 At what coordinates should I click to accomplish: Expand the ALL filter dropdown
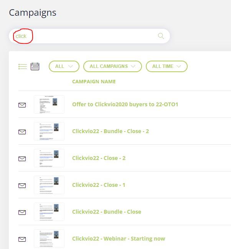click(64, 66)
